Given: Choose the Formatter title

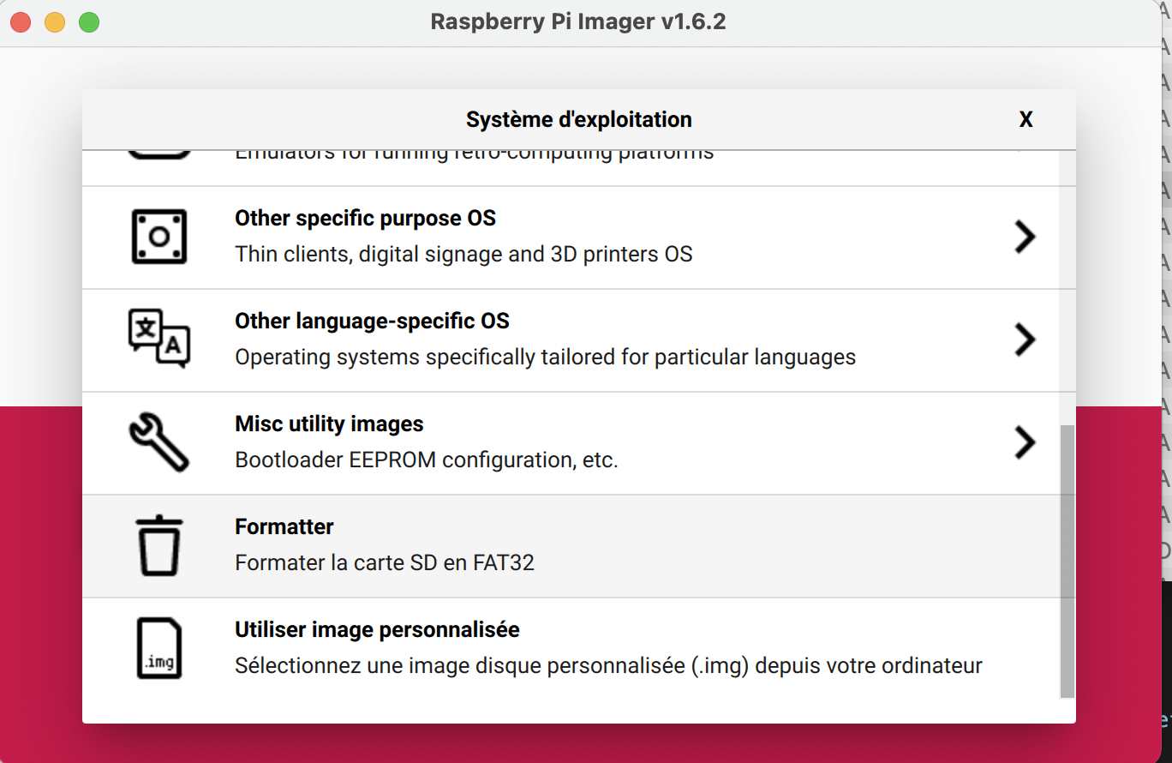Looking at the screenshot, I should 284,526.
